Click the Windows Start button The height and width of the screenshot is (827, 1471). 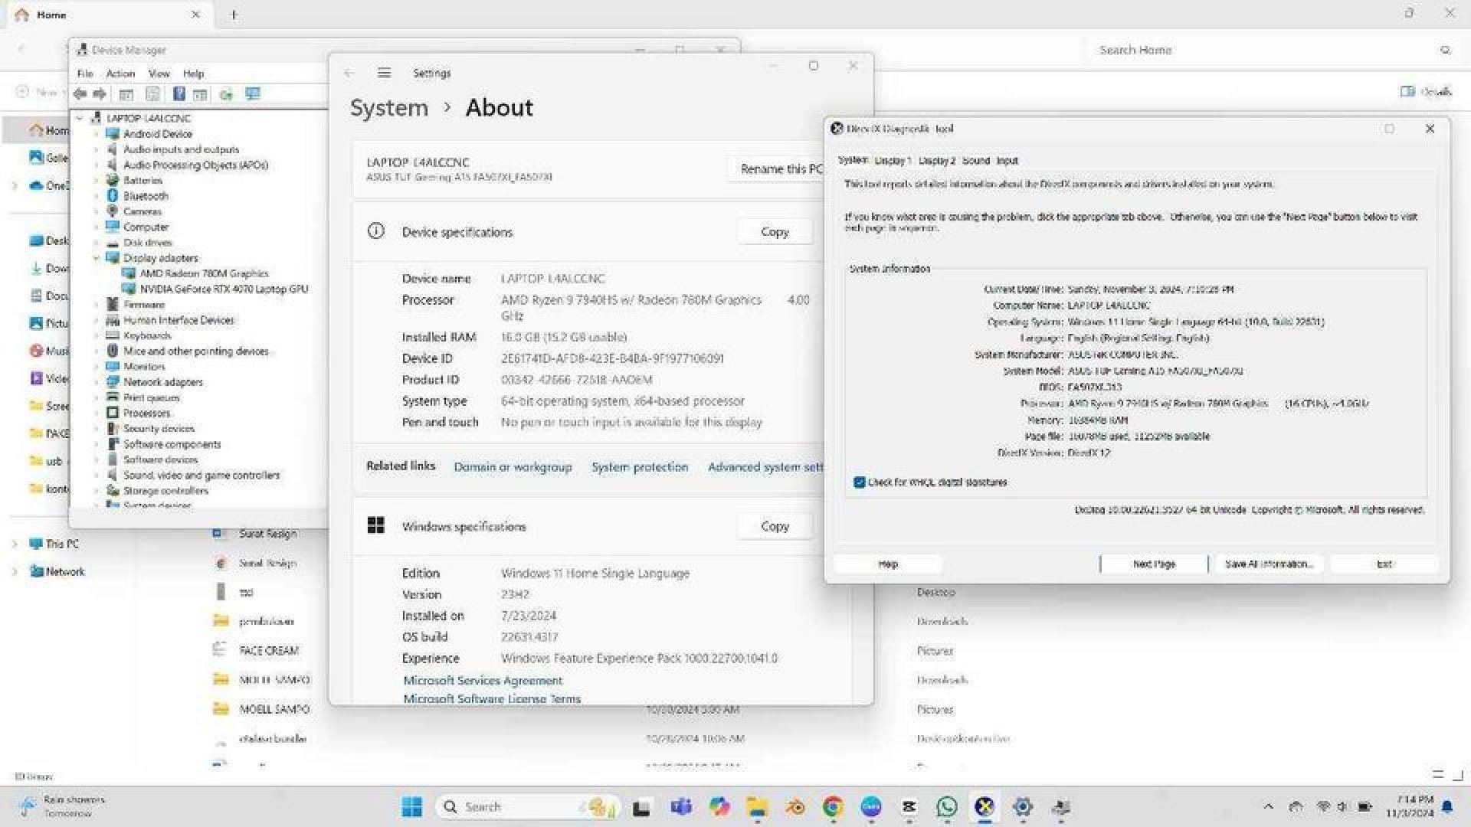(x=411, y=806)
